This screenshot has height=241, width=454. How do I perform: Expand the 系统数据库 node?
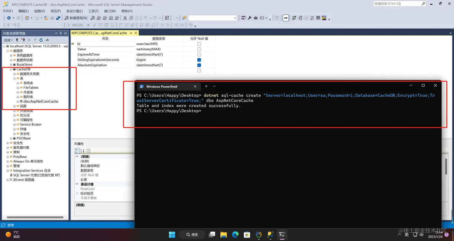point(11,55)
